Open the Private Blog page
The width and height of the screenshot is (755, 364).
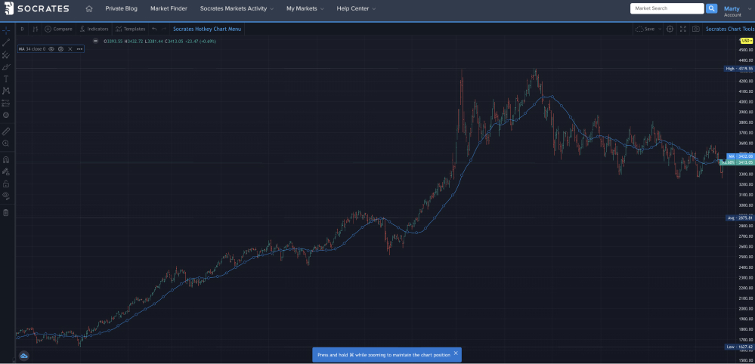(x=122, y=8)
